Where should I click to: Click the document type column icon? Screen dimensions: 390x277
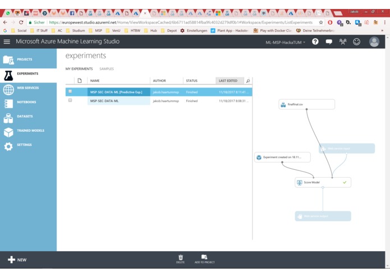[x=80, y=81]
